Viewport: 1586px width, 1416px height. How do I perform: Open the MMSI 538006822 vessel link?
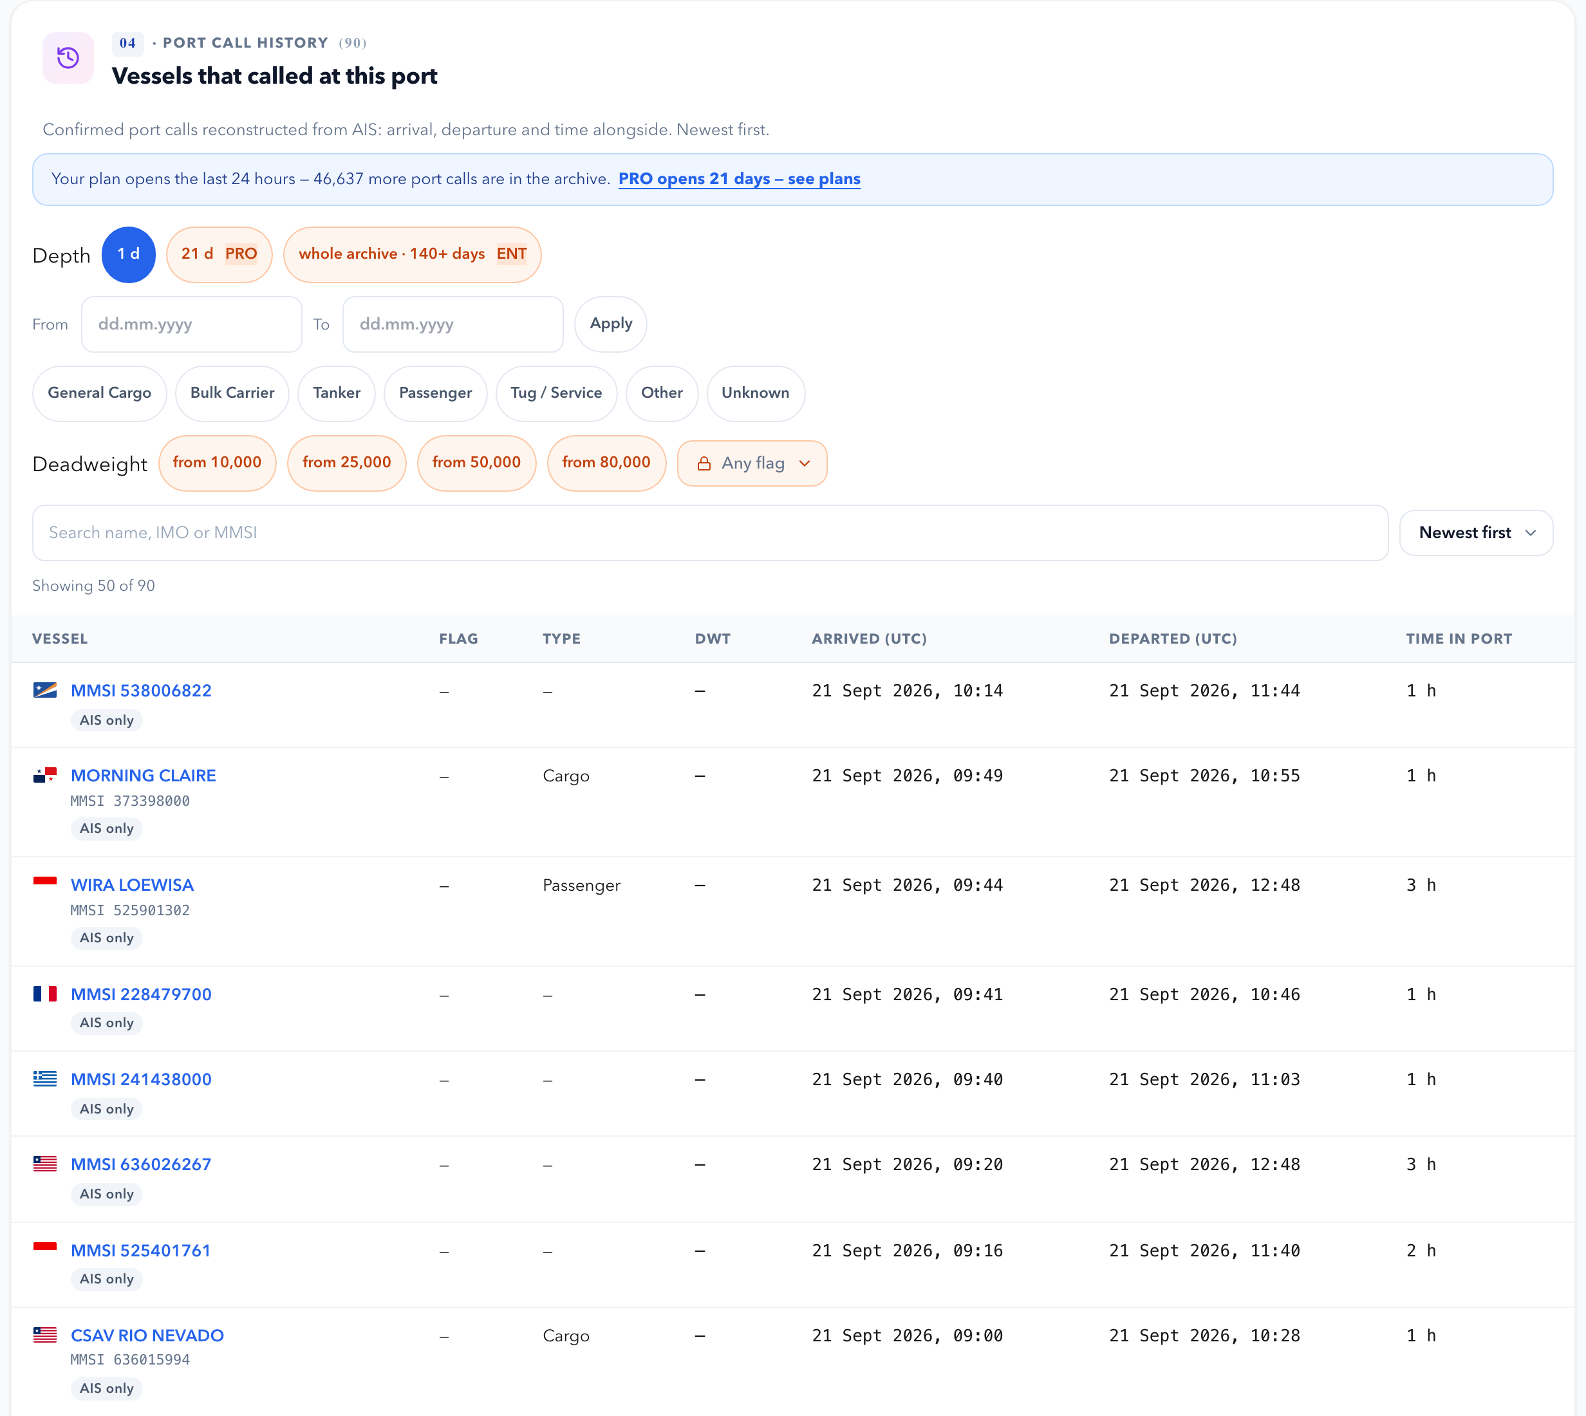click(x=141, y=691)
